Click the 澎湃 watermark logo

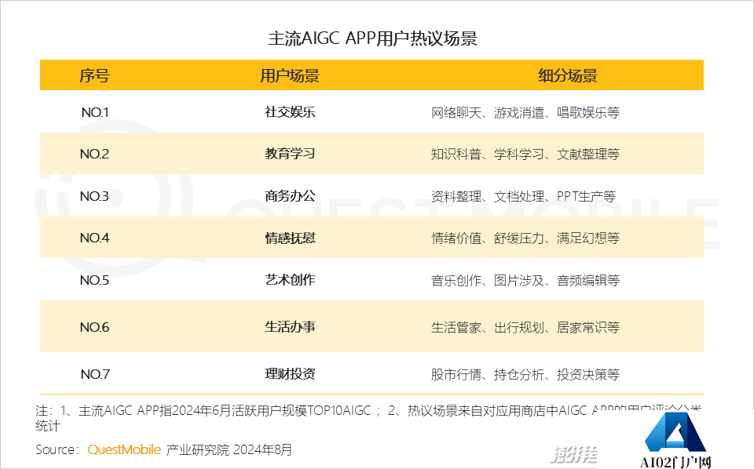click(x=573, y=455)
